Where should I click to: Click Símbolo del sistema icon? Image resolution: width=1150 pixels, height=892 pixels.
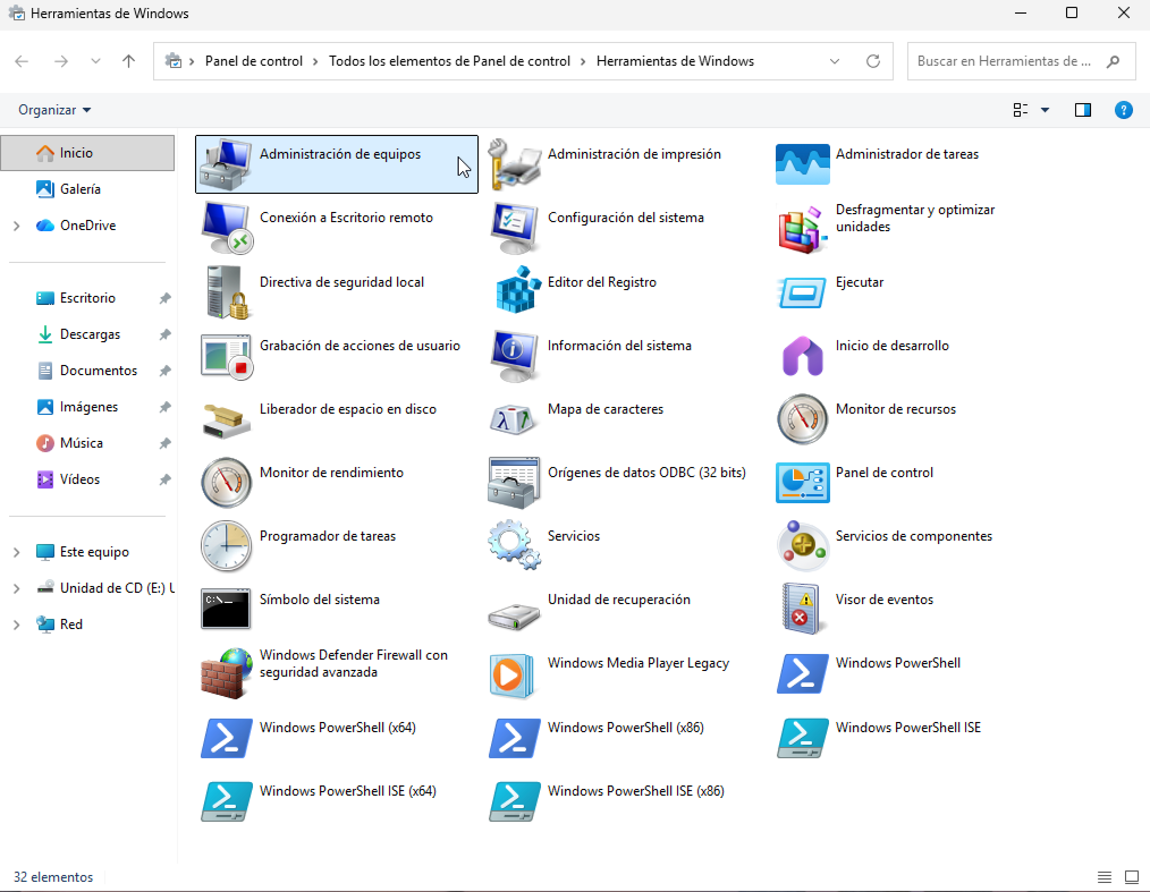pos(226,609)
